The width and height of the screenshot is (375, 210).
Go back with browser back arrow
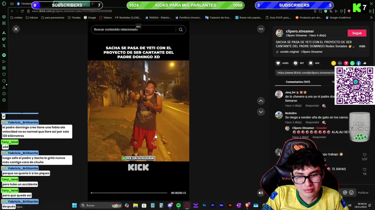(12, 11)
